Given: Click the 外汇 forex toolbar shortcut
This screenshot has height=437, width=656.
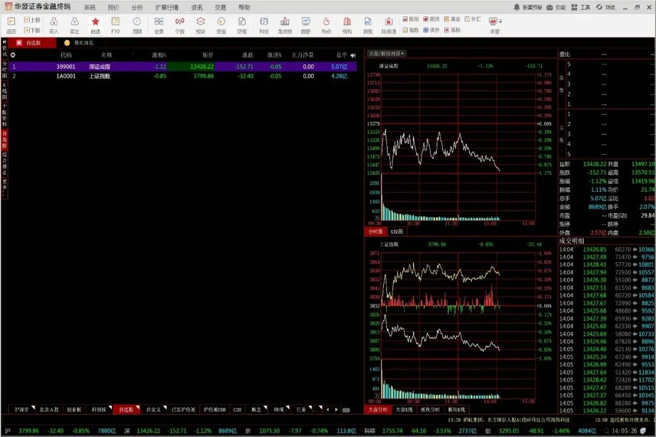Looking at the screenshot, I should tap(473, 19).
